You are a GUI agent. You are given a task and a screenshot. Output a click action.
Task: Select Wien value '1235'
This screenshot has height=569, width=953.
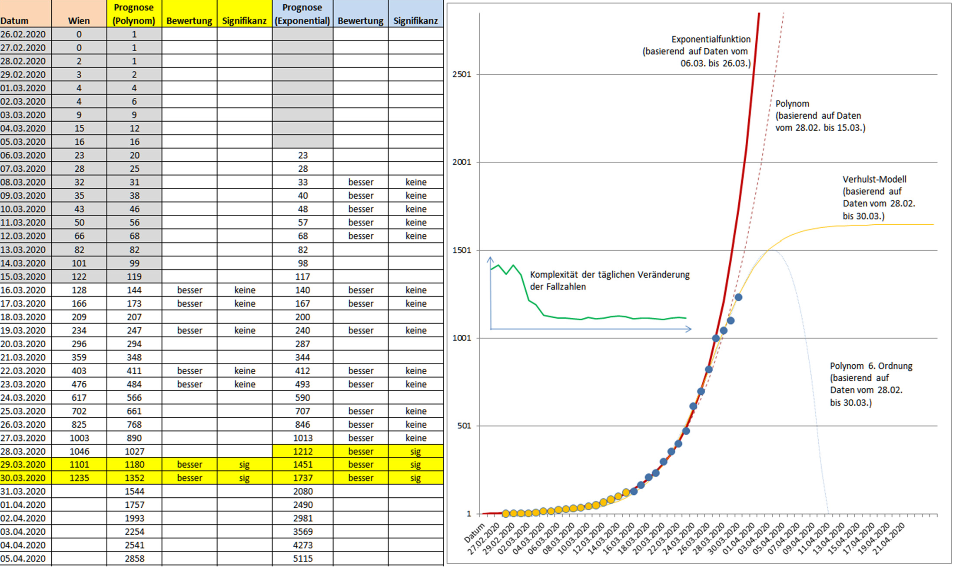[x=79, y=478]
